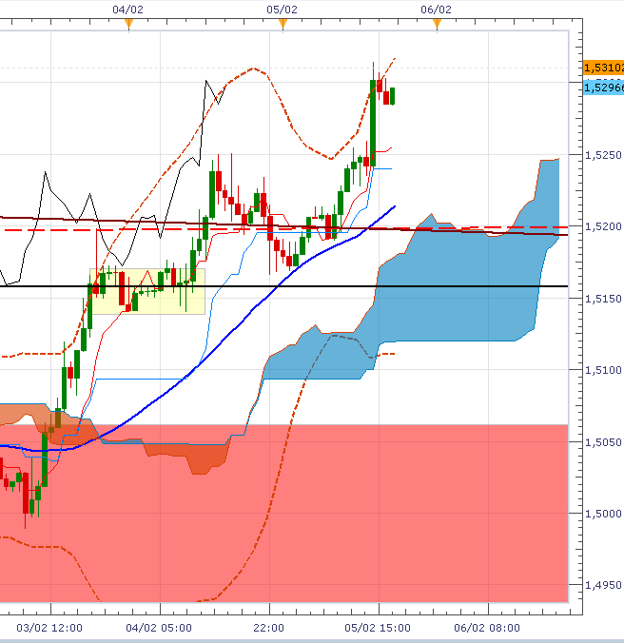Click the 06/02 08:00 time axis label
This screenshot has width=624, height=643.
[487, 628]
